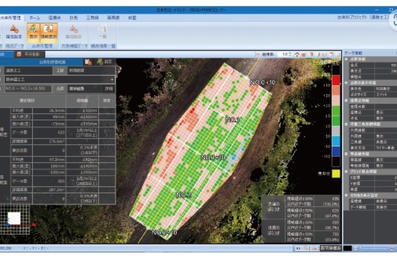
Task: Toggle the 外周線 表示 setting
Action: click(386, 136)
